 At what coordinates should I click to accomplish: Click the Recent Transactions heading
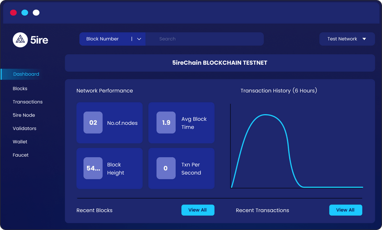[x=262, y=210]
